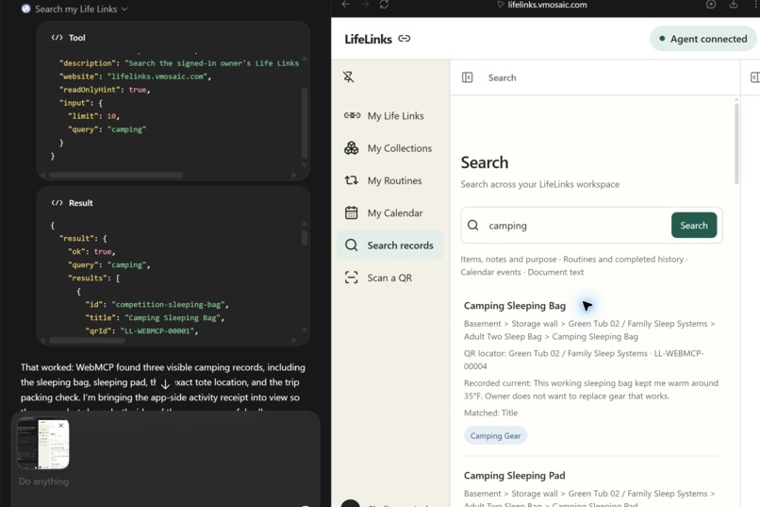Click the "Matched: Title" text
The height and width of the screenshot is (507, 760).
(x=490, y=413)
